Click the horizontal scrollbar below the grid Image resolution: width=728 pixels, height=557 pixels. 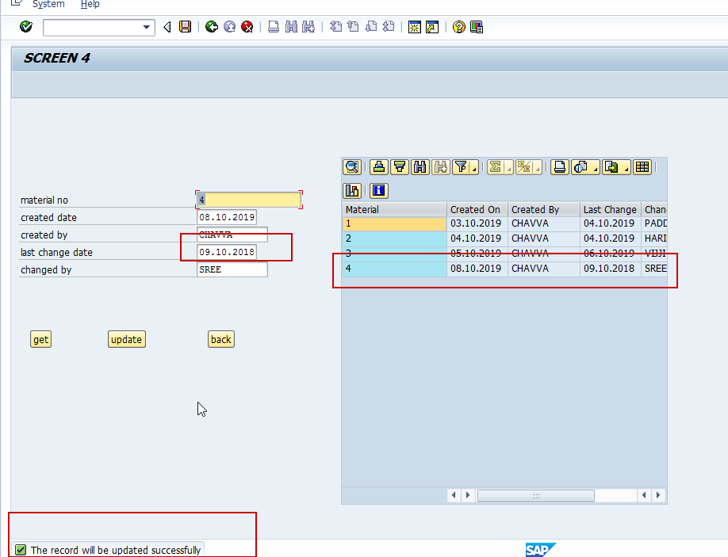point(536,495)
